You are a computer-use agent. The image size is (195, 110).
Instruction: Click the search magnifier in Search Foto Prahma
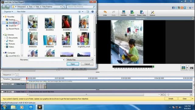coord(94,7)
